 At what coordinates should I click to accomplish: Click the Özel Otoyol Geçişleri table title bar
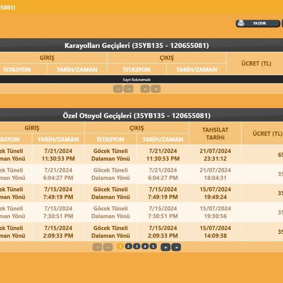(x=141, y=115)
